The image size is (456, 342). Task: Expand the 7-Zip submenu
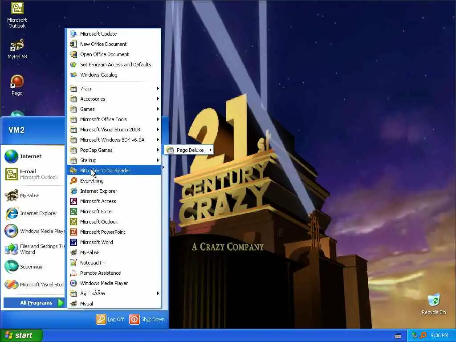pyautogui.click(x=114, y=89)
